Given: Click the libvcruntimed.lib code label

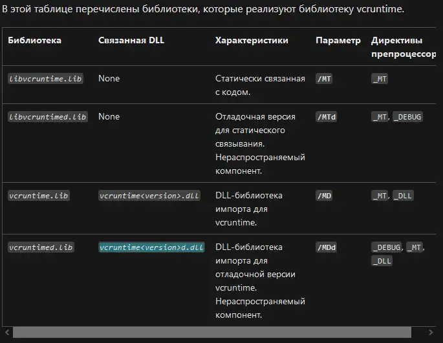Looking at the screenshot, I should coord(48,117).
